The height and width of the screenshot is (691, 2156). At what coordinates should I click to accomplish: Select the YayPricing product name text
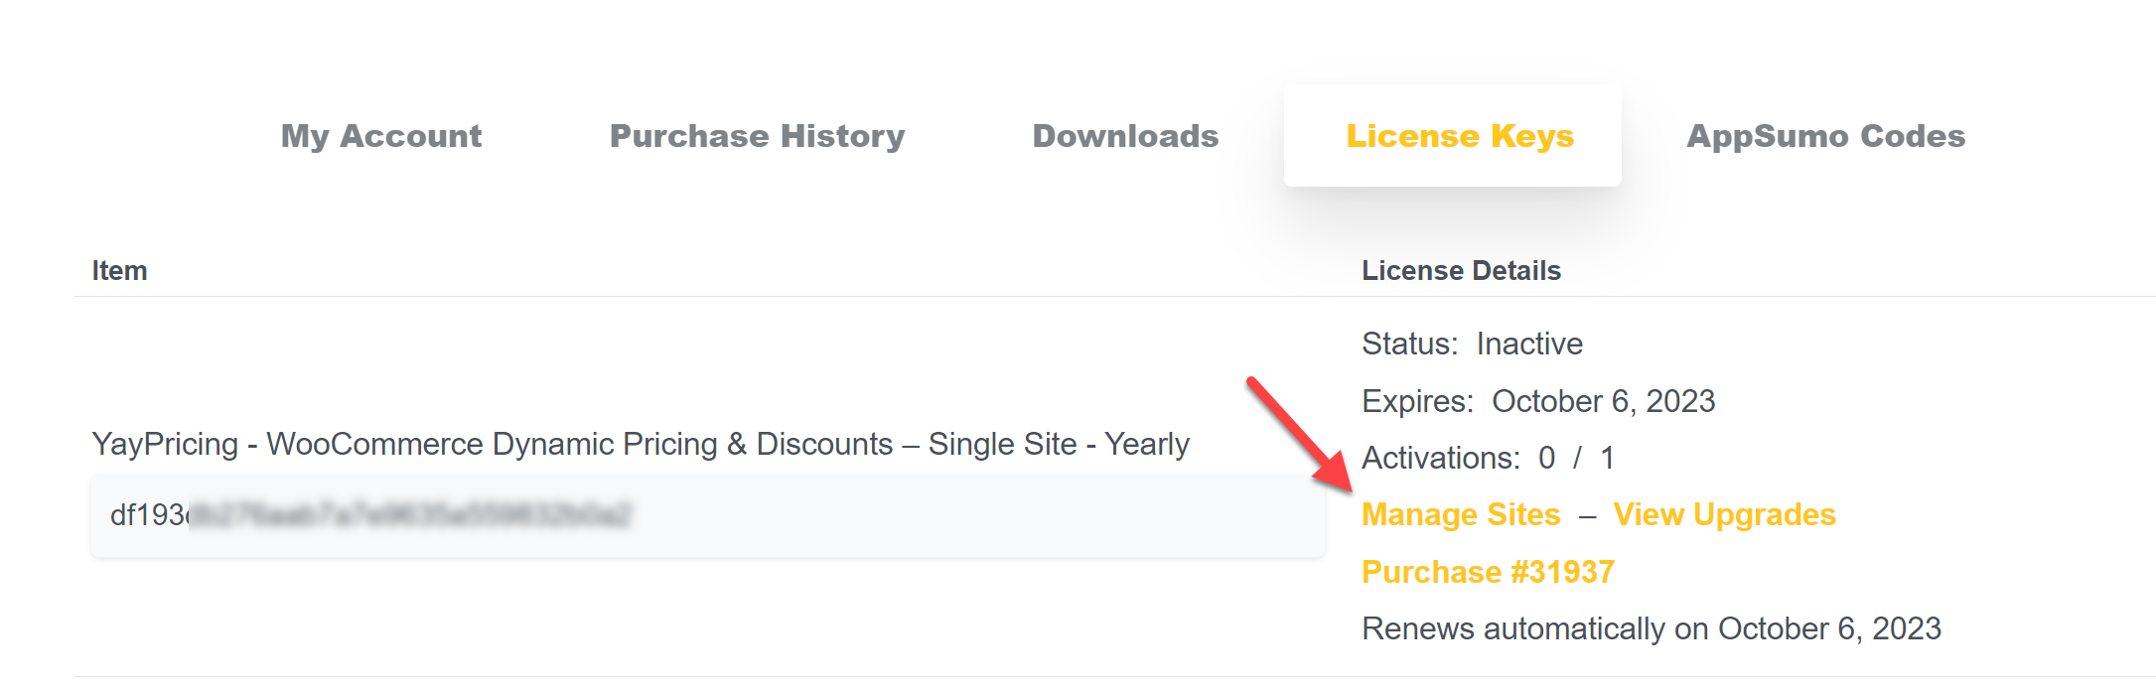640,444
